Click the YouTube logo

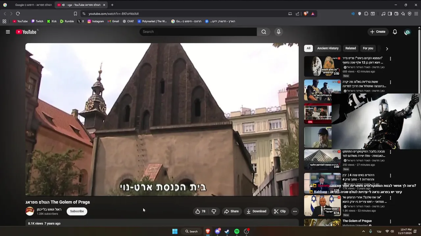[x=26, y=32]
